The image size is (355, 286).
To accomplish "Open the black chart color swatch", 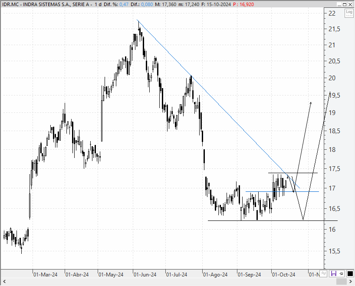I will coord(350,273).
